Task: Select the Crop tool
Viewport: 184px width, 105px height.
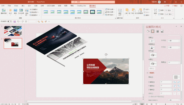Action: point(155,11)
